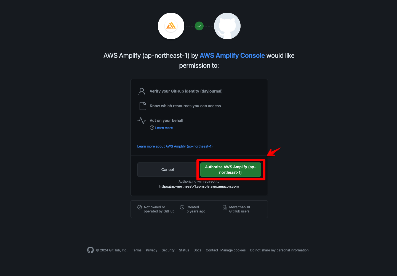Click the person icon beside Verify identity
This screenshot has width=397, height=276.
[142, 91]
